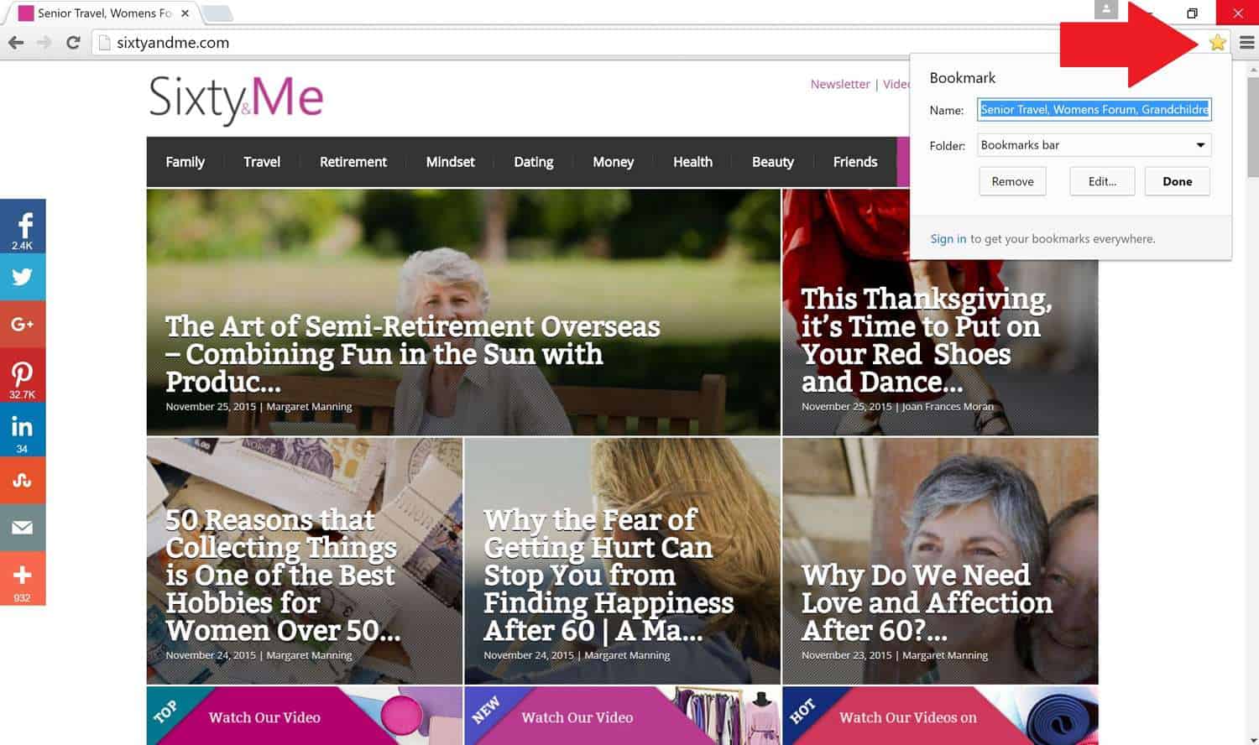Open the Love and Affection article

pos(940,560)
